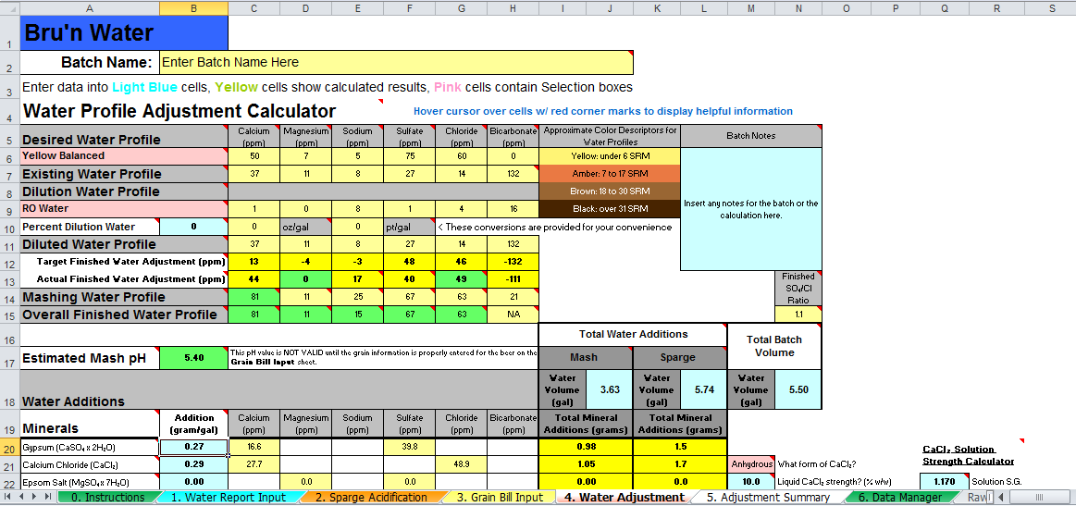Switch to 6. Data Manager tab

pos(899,497)
